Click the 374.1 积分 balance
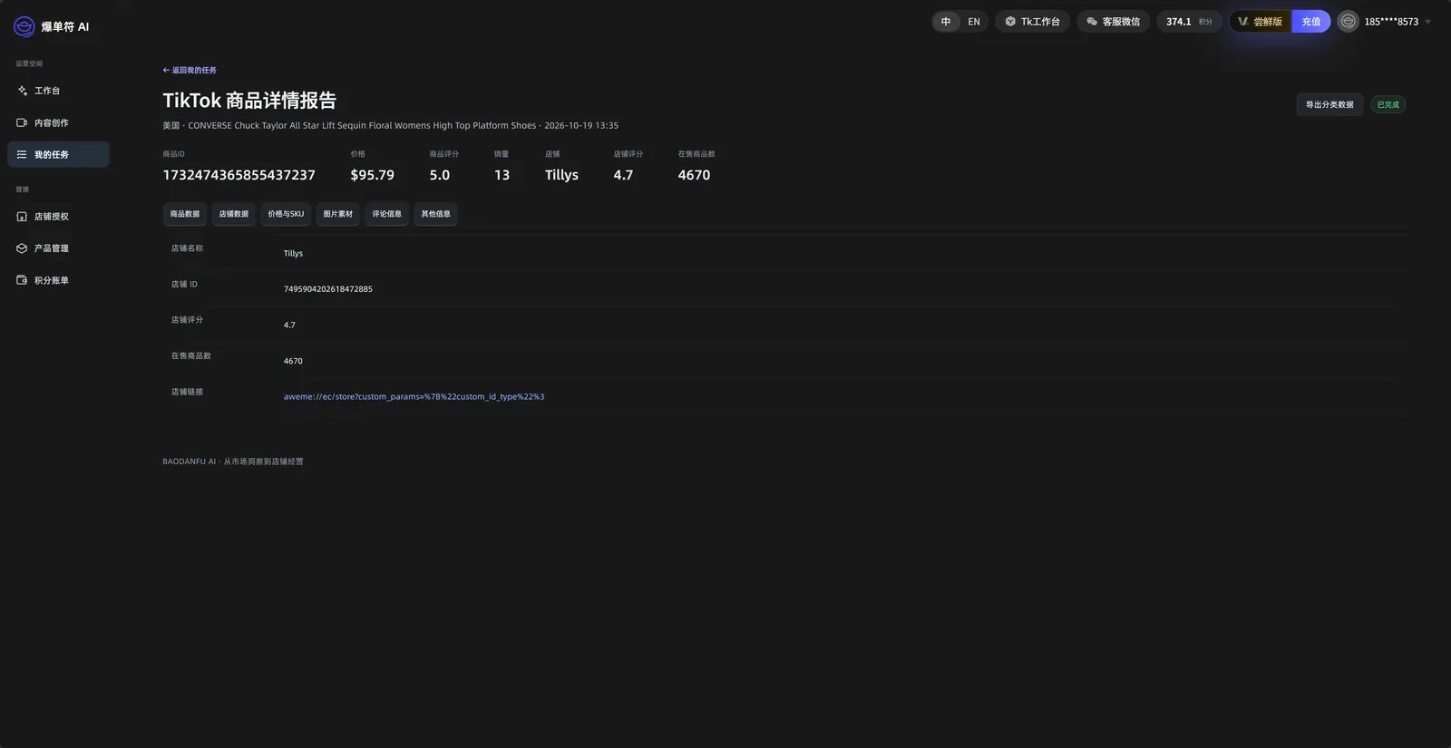The image size is (1451, 748). (1189, 22)
